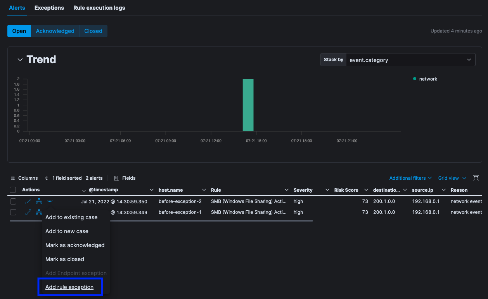Screen dimensions: 488x299
Task: Click timestamp Jul 21, 2022 @ 14:30:59.350
Action: tap(114, 201)
